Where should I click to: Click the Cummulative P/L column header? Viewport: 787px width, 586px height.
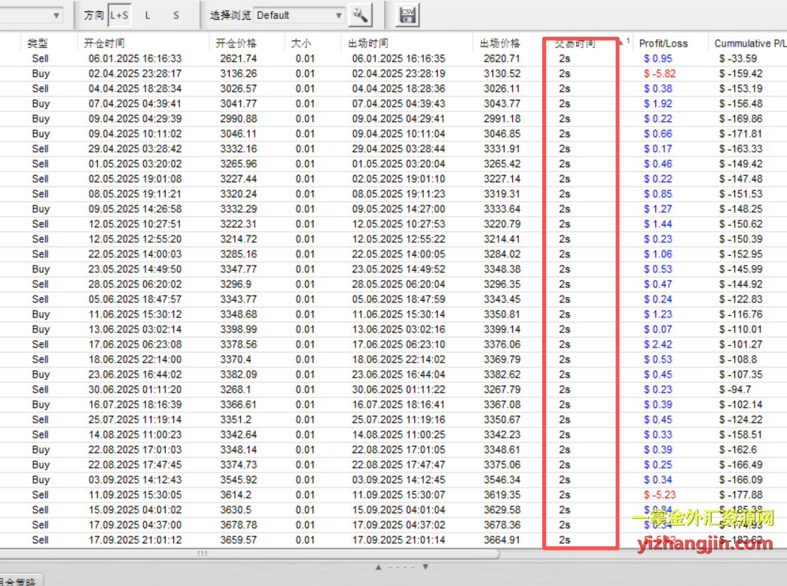click(x=749, y=43)
